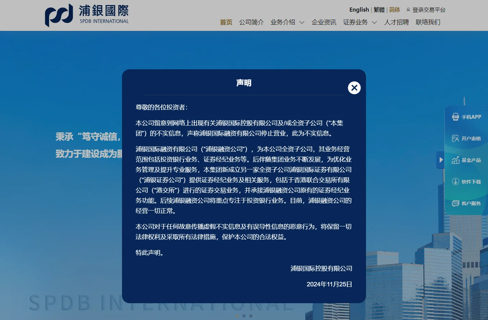Click the 开户表格 form icon

coord(455,139)
